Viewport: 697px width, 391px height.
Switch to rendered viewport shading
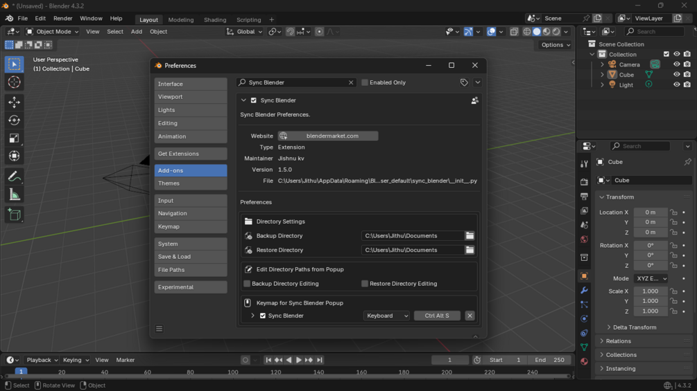point(556,32)
